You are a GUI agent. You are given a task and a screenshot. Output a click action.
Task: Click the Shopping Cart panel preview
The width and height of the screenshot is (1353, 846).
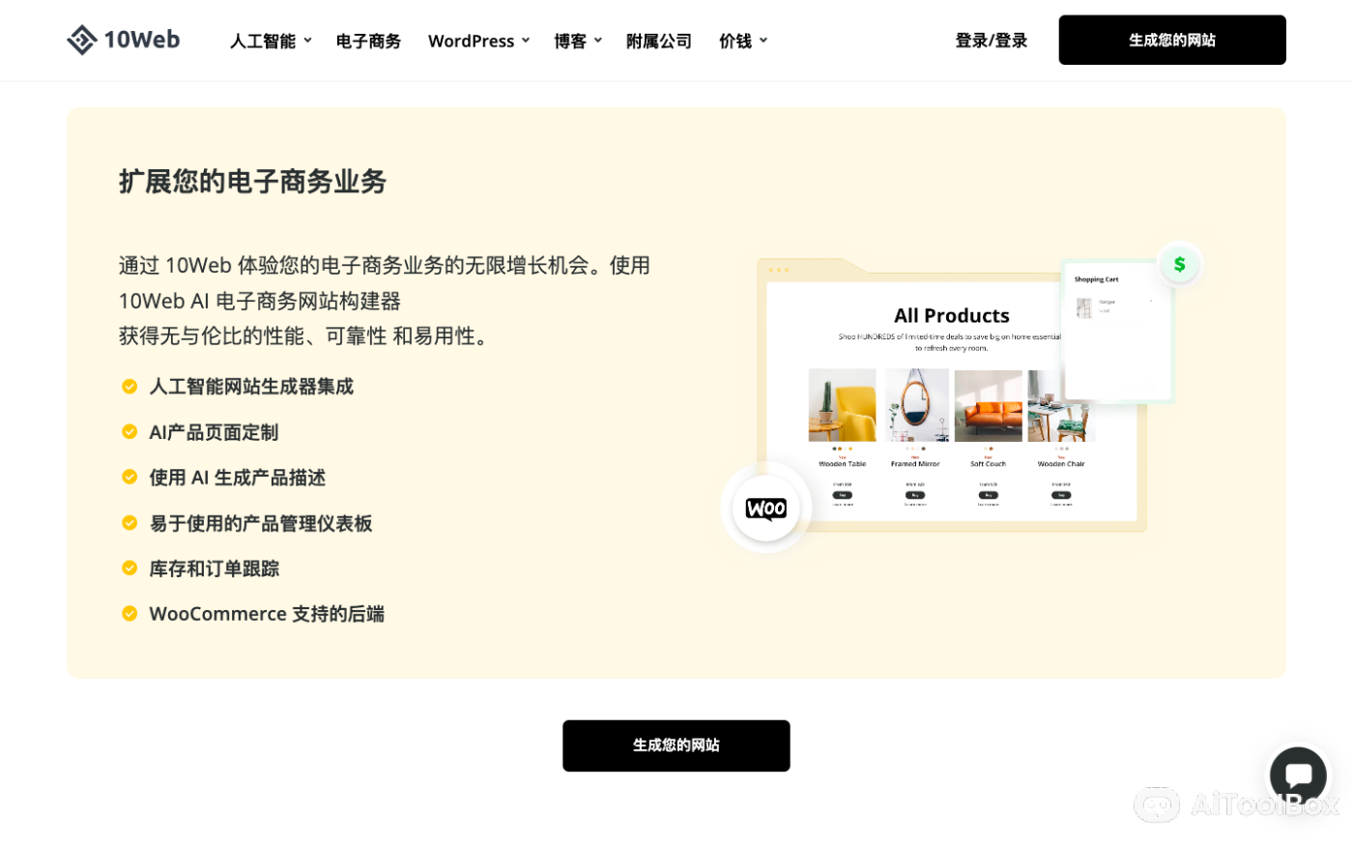[1116, 331]
